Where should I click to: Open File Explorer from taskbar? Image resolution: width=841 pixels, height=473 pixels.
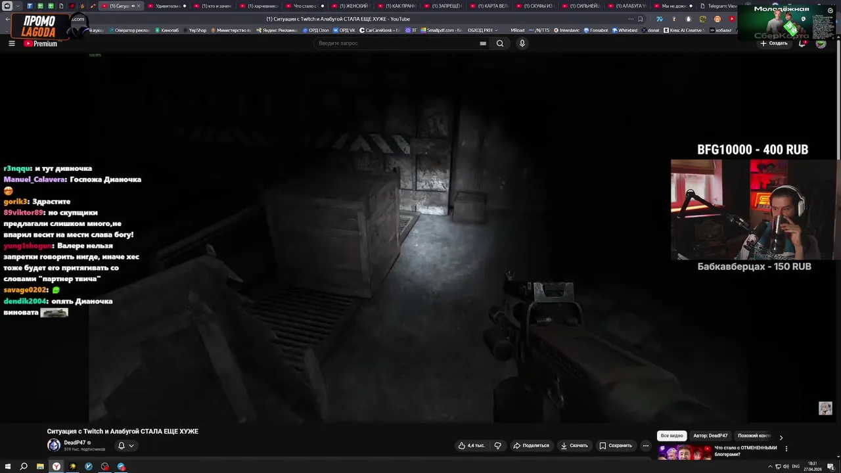click(40, 466)
